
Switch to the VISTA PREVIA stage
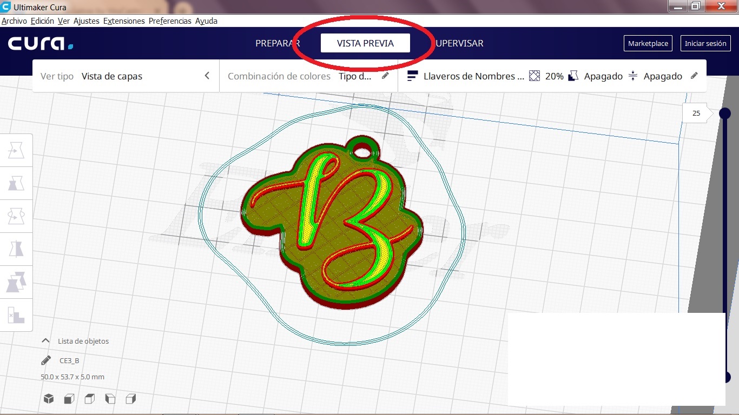coord(365,43)
